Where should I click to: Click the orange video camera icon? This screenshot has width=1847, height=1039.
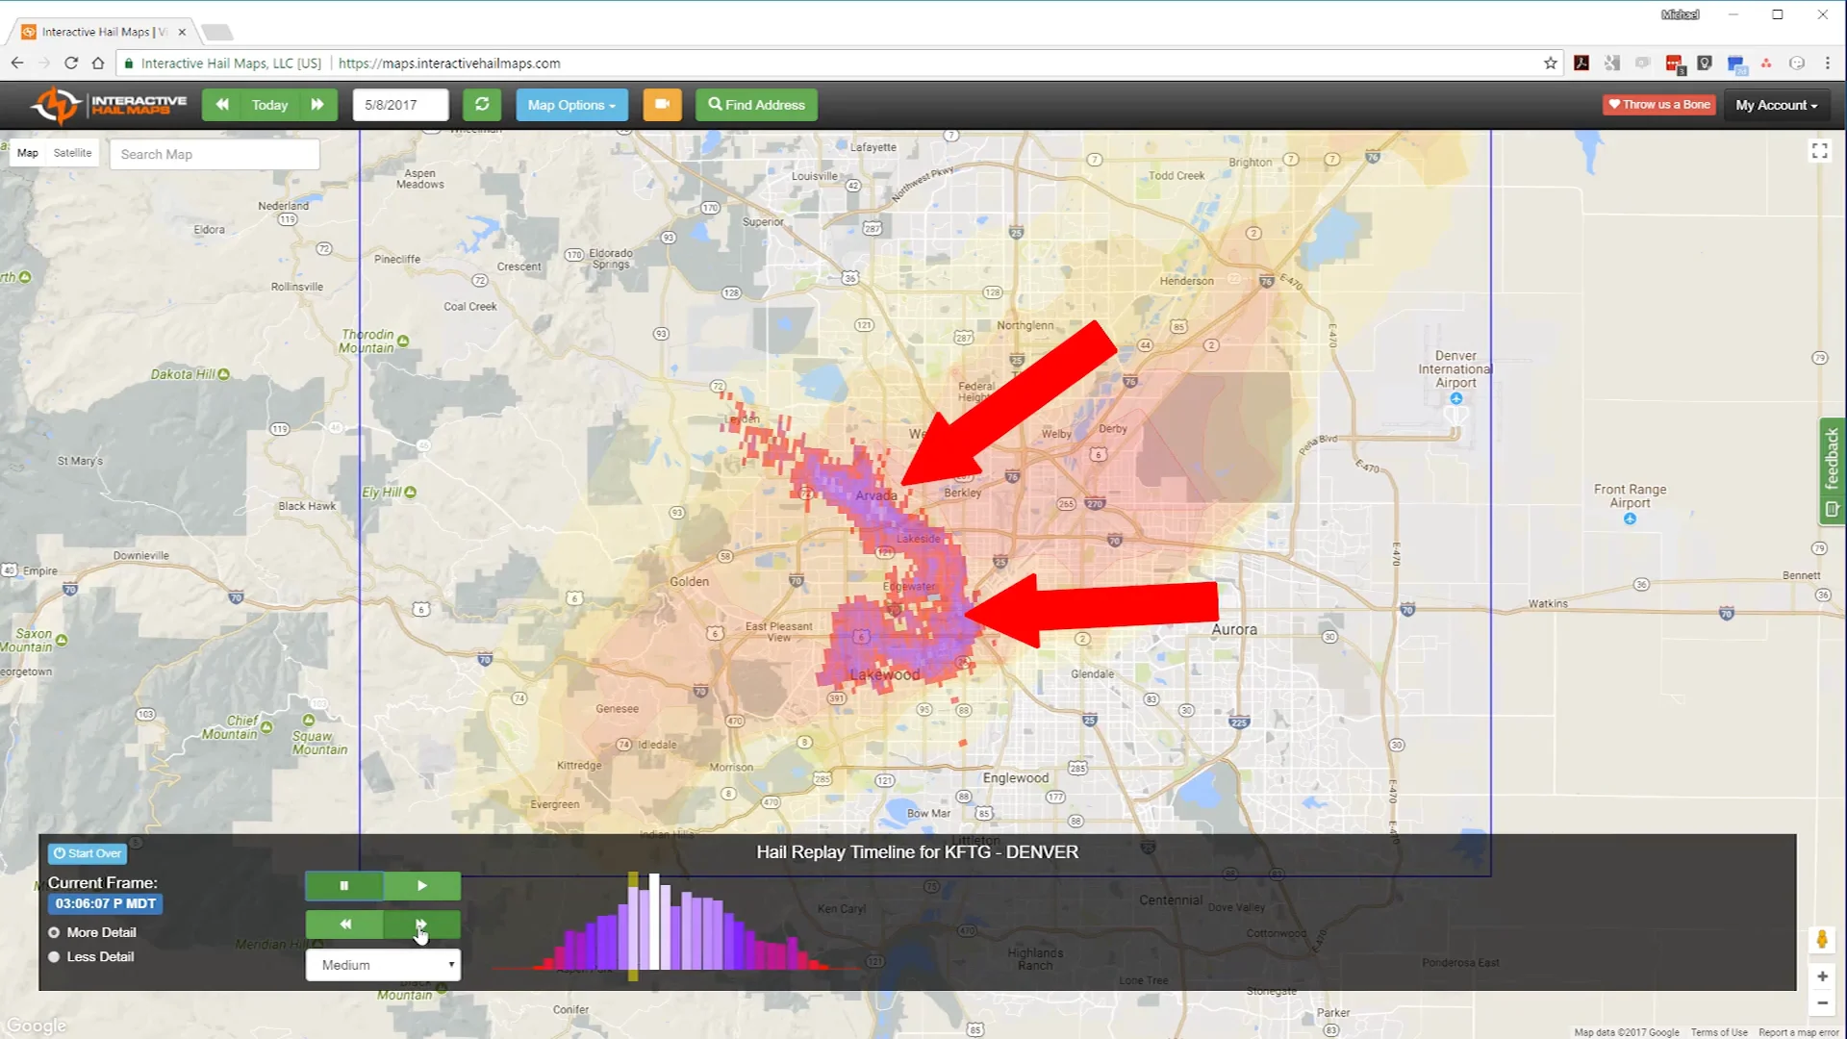coord(662,105)
